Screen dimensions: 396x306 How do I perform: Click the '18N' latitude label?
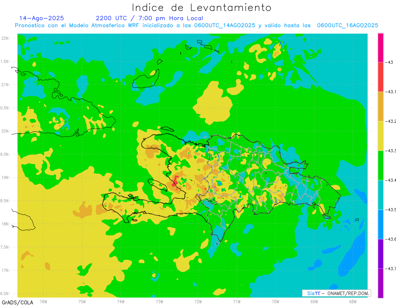point(6,224)
